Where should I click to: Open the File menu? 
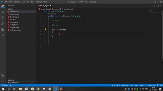6,2
